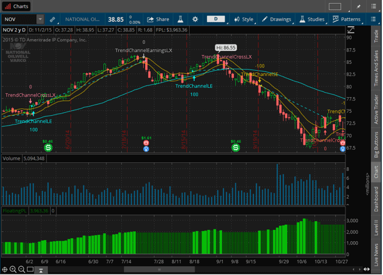This screenshot has height=275, width=383.
Task: Click the Share button in toolbar
Action: [x=158, y=19]
